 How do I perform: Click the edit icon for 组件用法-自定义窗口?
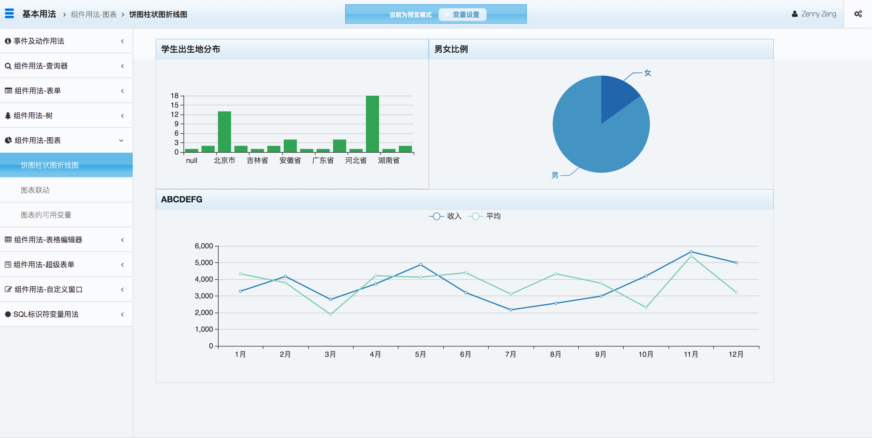[x=8, y=289]
